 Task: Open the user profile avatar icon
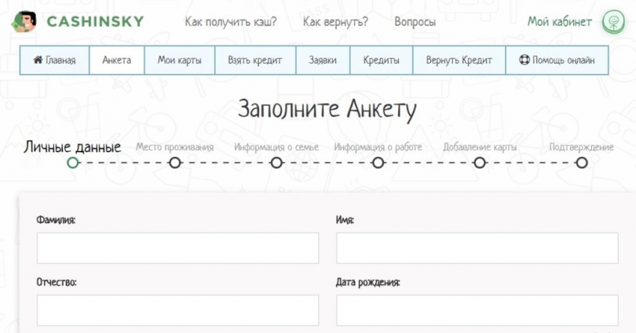pyautogui.click(x=613, y=22)
